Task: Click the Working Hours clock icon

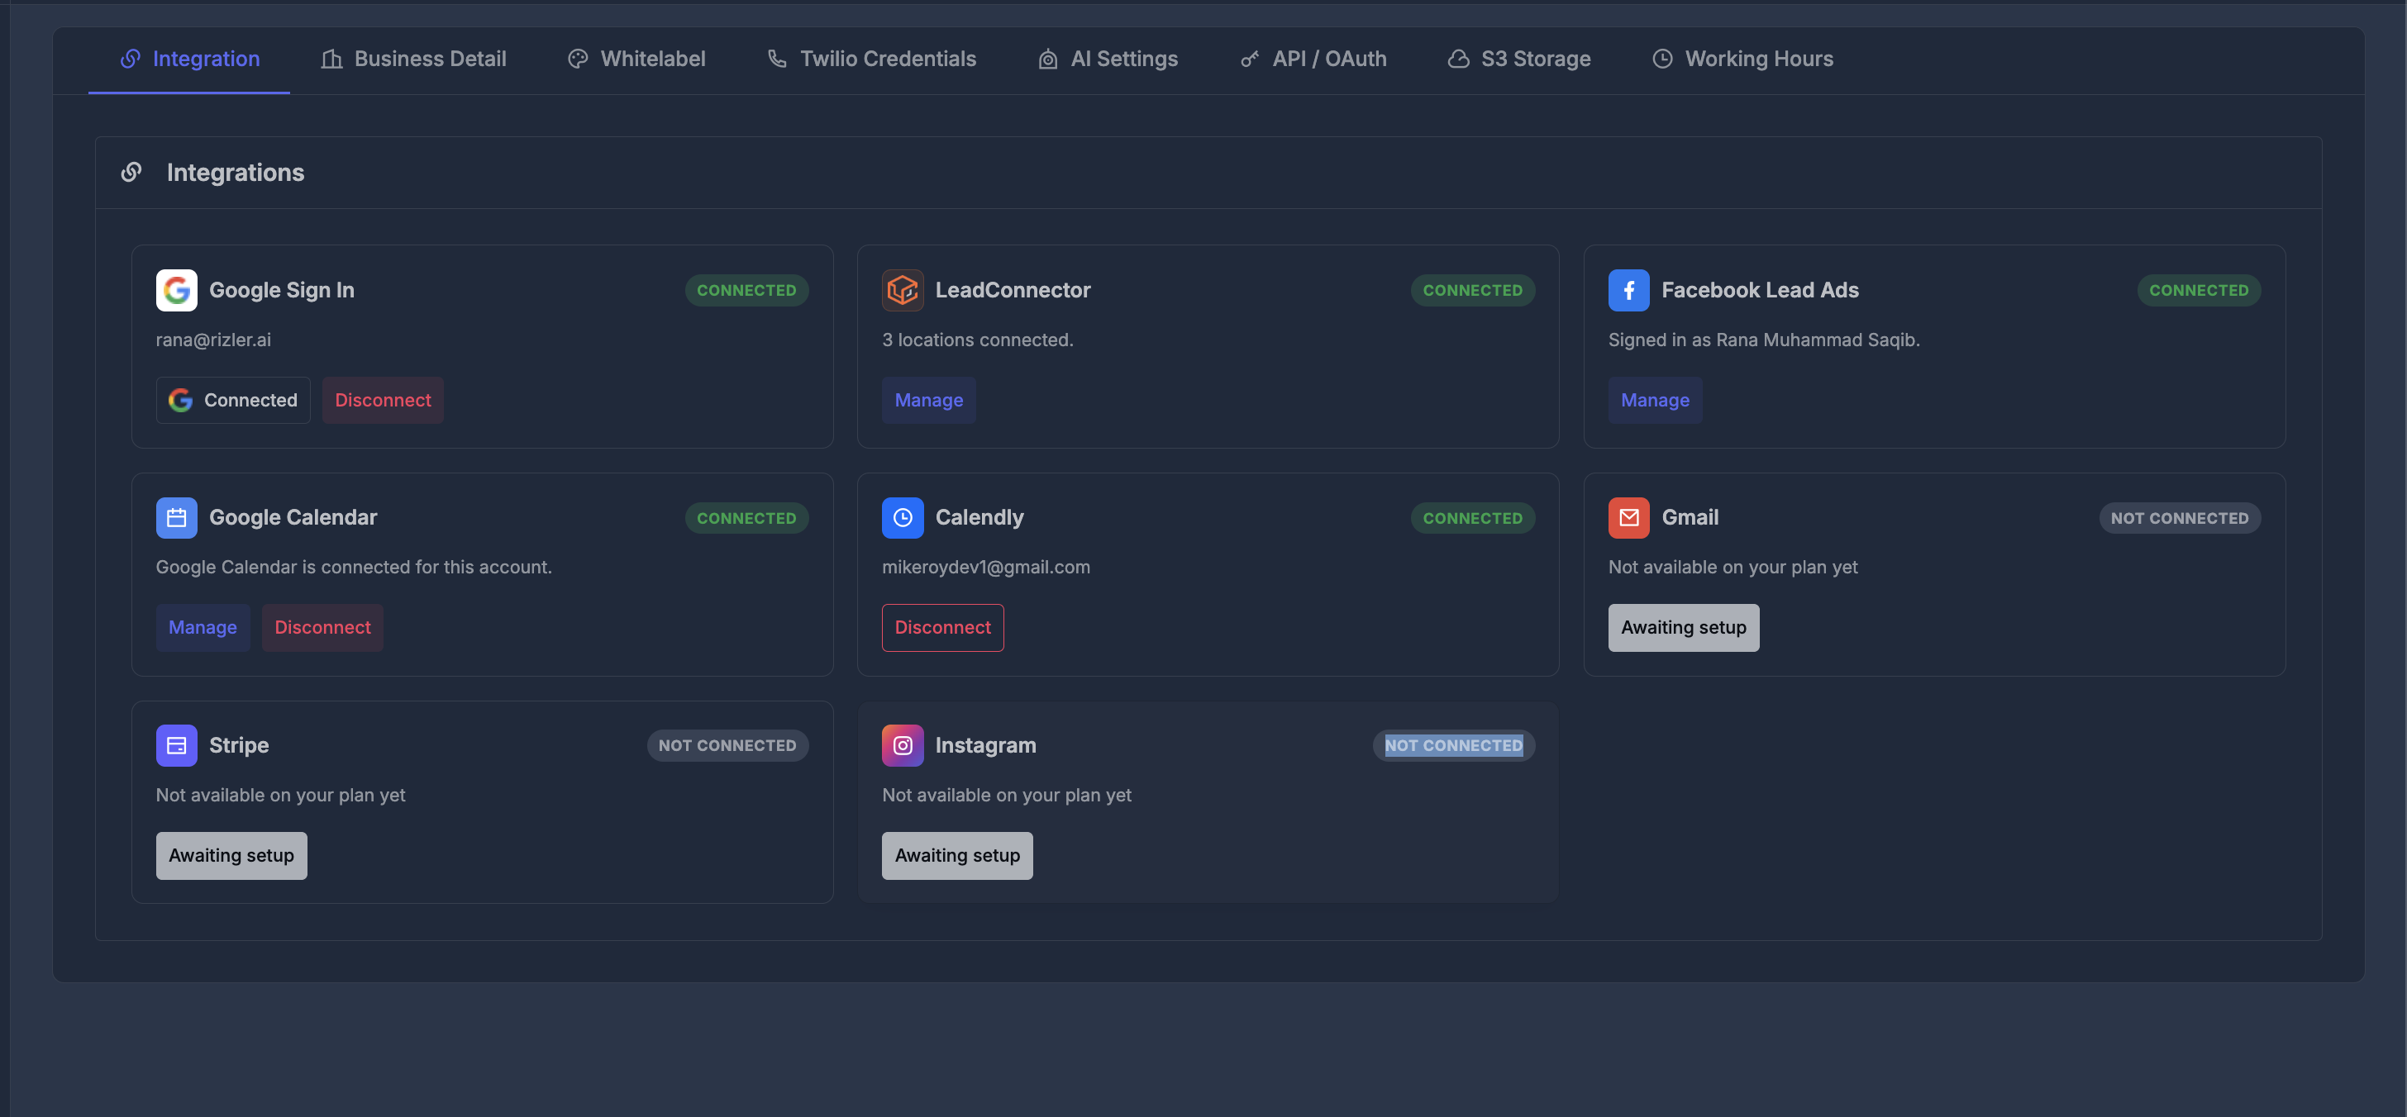Action: point(1662,59)
